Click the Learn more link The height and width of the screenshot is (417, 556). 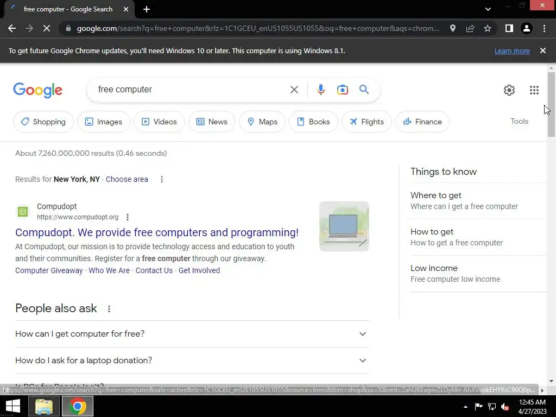(x=512, y=50)
